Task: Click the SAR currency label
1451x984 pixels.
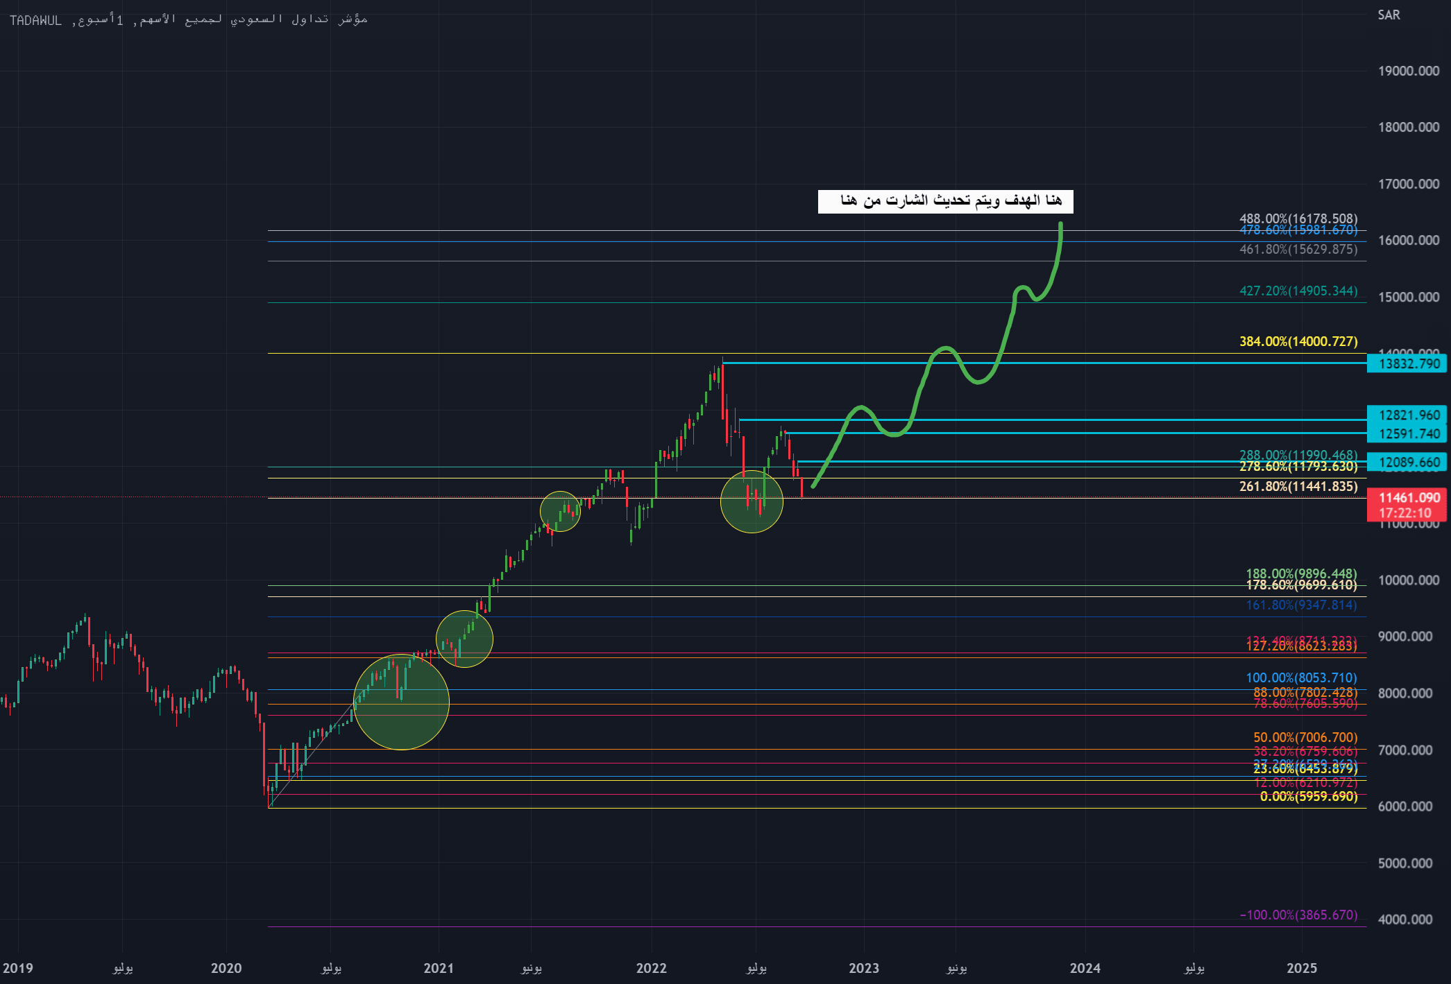Action: click(x=1389, y=15)
